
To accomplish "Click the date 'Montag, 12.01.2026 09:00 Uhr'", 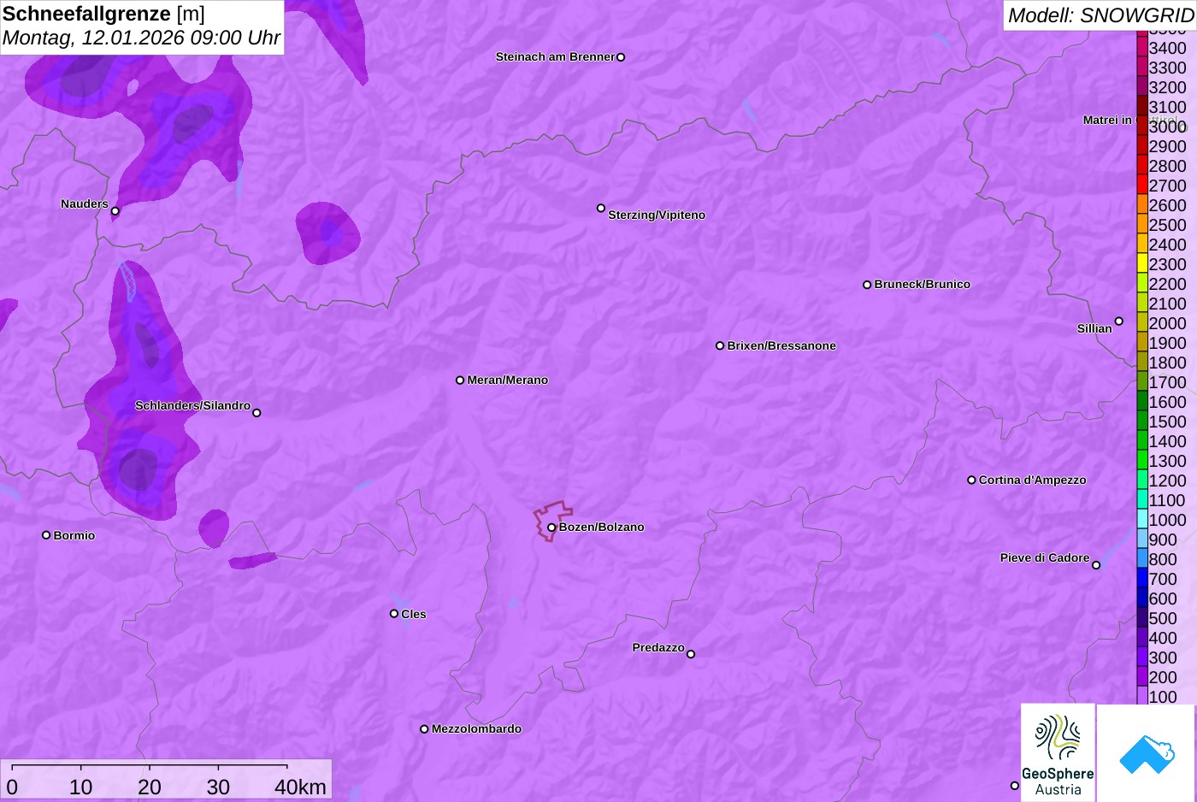I will (141, 38).
